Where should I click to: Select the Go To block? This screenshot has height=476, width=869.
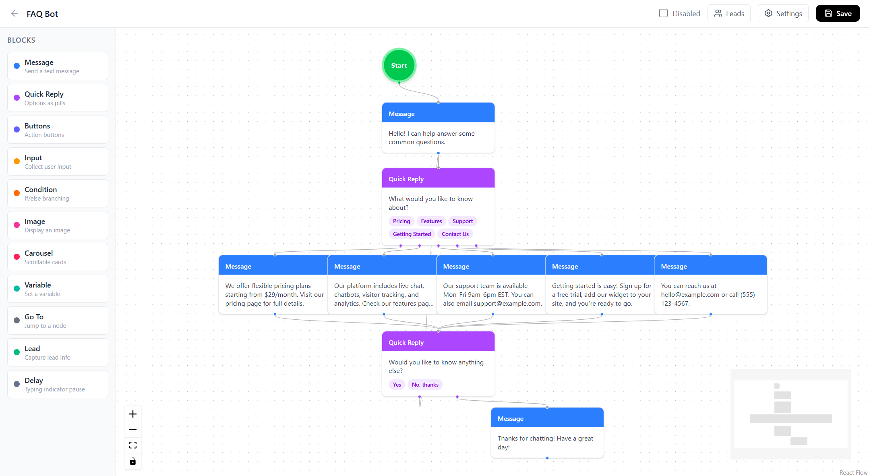point(58,321)
